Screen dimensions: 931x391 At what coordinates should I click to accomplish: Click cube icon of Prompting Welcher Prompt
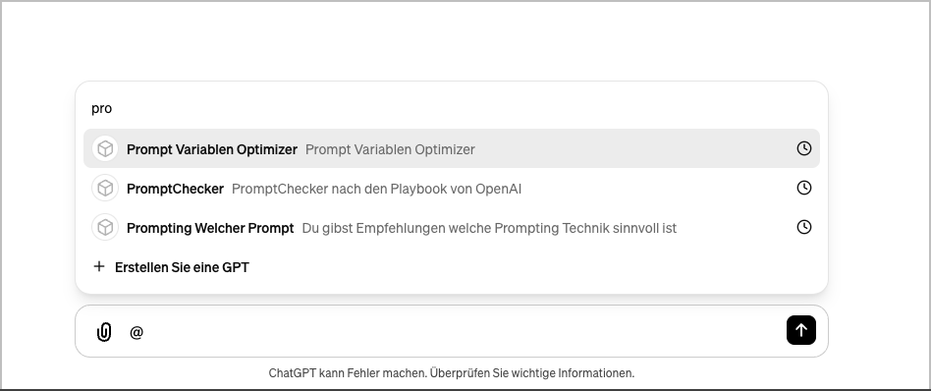click(x=105, y=228)
